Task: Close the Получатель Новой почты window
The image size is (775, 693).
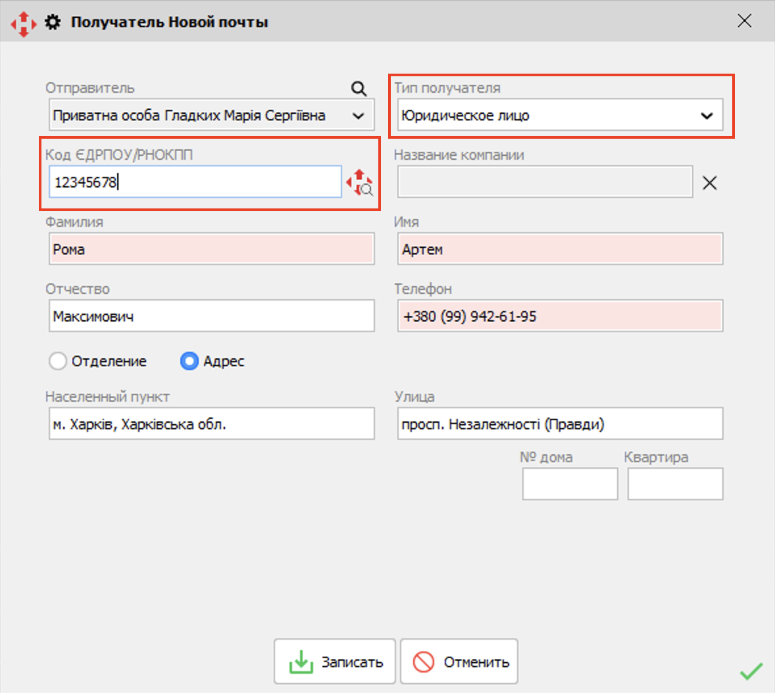Action: 744,21
